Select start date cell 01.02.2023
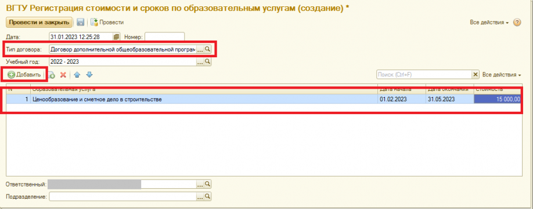Image resolution: width=533 pixels, height=209 pixels. 402,99
